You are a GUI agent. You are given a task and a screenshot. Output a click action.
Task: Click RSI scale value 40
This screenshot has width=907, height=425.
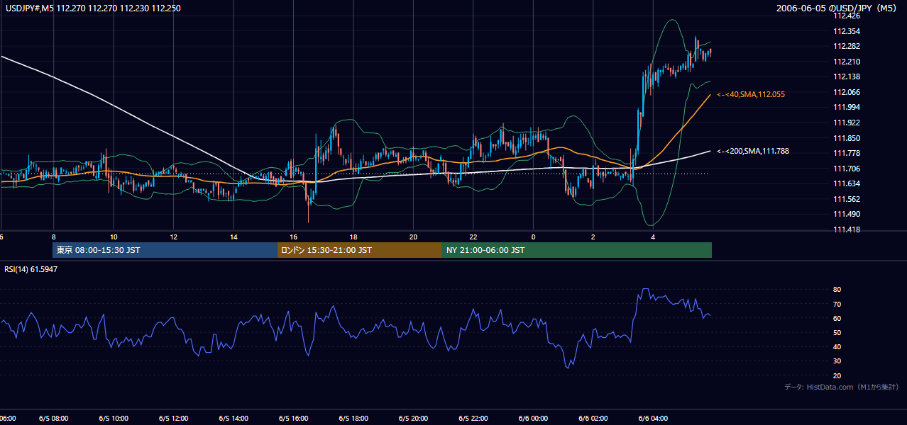837,346
